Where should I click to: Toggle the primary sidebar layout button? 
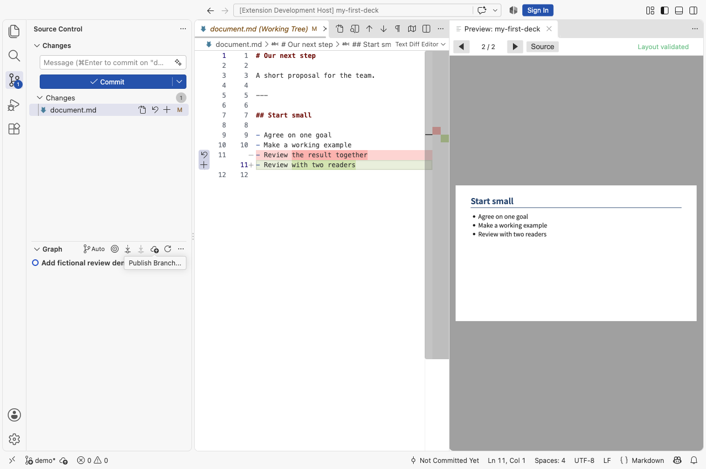click(x=665, y=10)
